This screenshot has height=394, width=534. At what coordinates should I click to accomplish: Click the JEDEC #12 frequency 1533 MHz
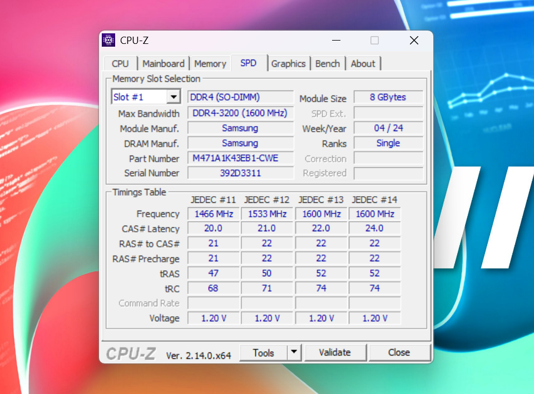coord(267,214)
